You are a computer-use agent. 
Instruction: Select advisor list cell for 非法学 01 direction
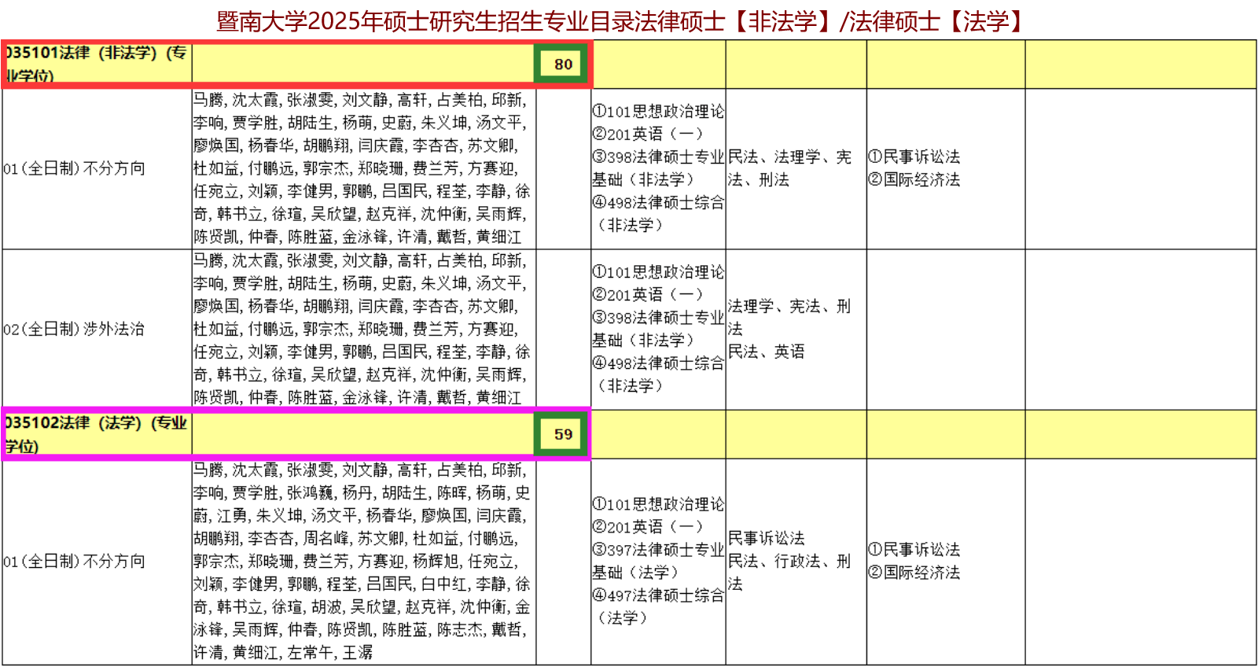(x=364, y=168)
